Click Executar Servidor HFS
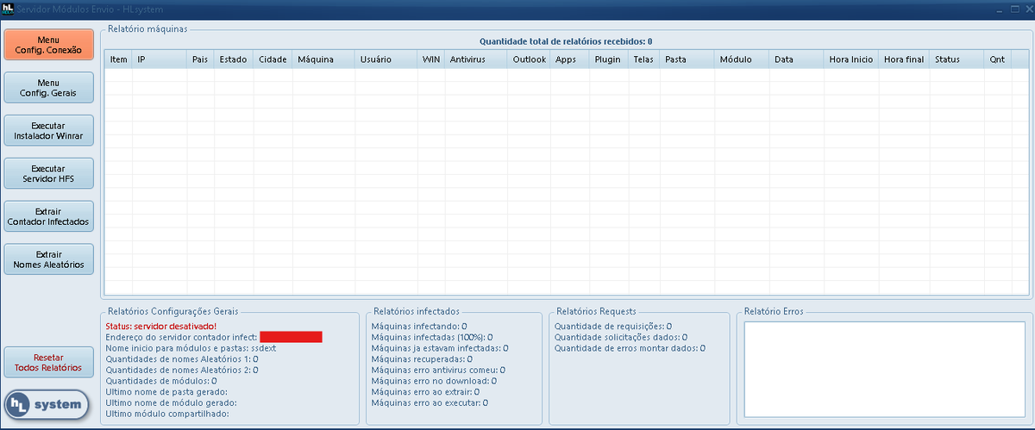The image size is (1035, 430). pyautogui.click(x=48, y=174)
